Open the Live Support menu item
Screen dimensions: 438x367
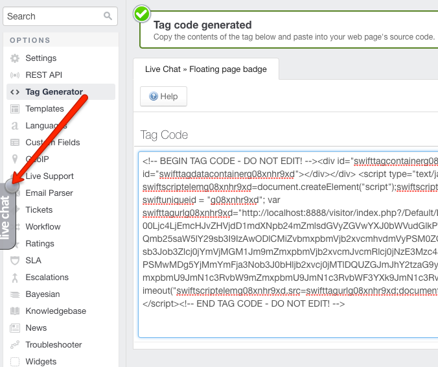49,176
